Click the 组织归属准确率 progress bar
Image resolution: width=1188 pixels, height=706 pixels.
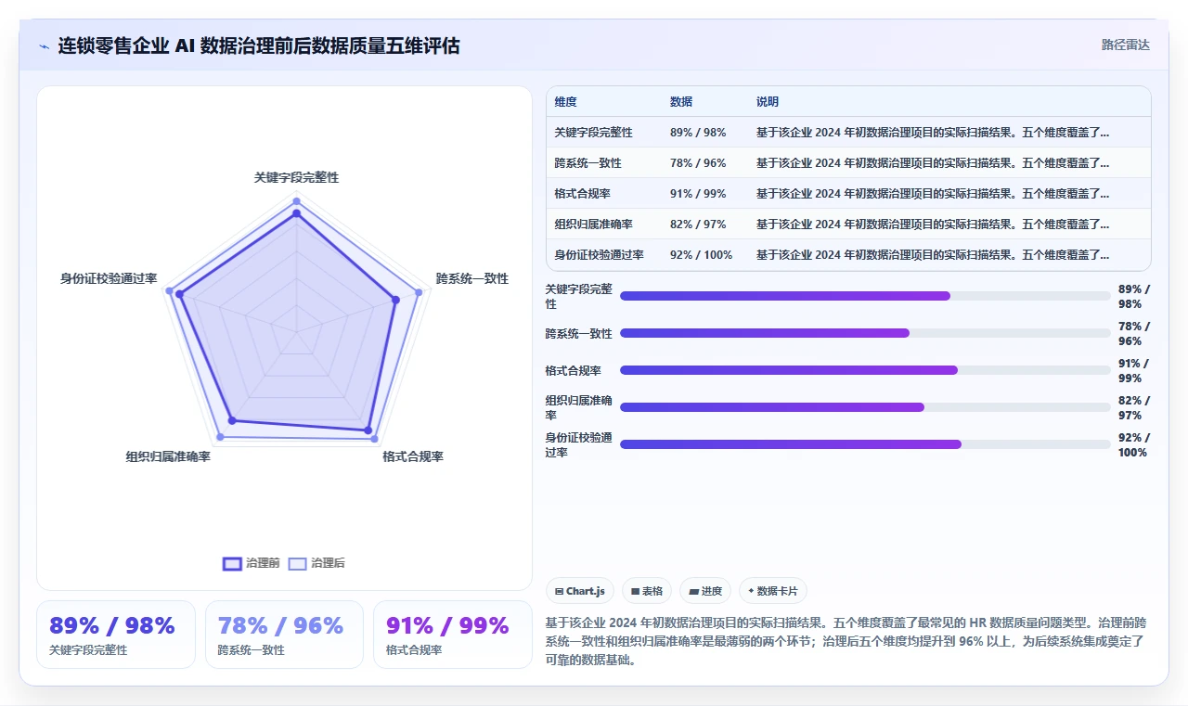(x=865, y=407)
